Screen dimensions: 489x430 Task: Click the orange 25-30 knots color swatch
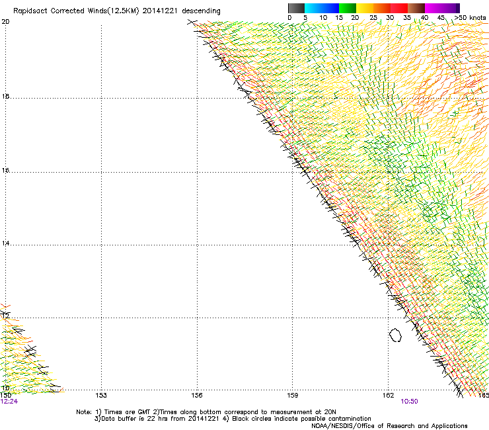coord(382,8)
